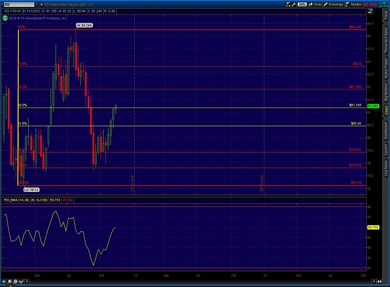Viewport: 390px width, 287px height.
Task: Click the L: 80.94 low value cell
Action: [80, 11]
